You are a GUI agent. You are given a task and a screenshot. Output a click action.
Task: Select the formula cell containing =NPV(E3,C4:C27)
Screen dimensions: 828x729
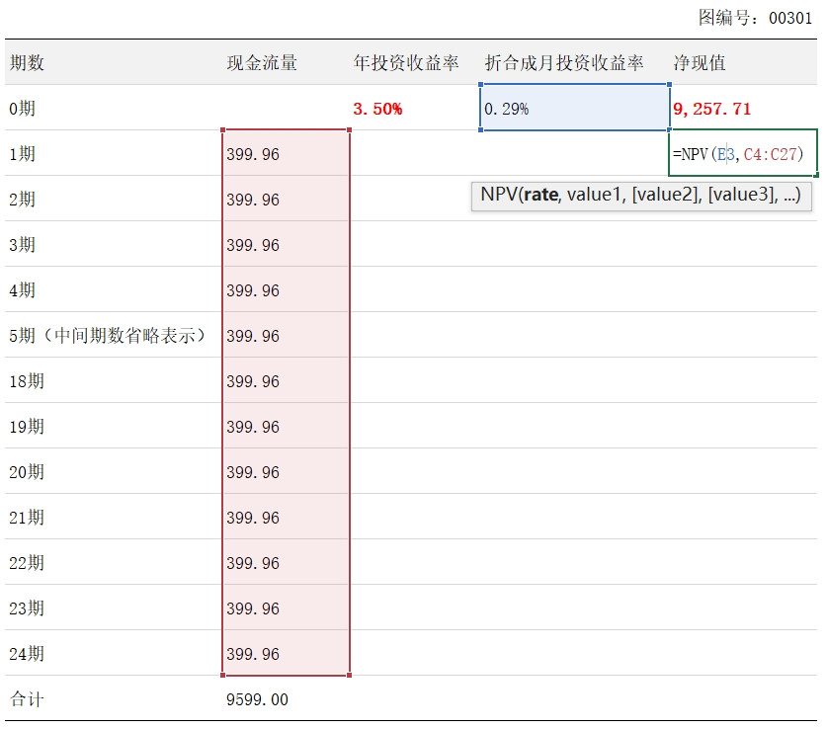(743, 154)
